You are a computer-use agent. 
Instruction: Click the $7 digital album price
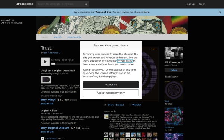[x=73, y=128]
